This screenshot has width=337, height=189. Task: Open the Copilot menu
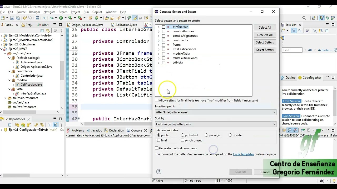pyautogui.click(x=97, y=12)
